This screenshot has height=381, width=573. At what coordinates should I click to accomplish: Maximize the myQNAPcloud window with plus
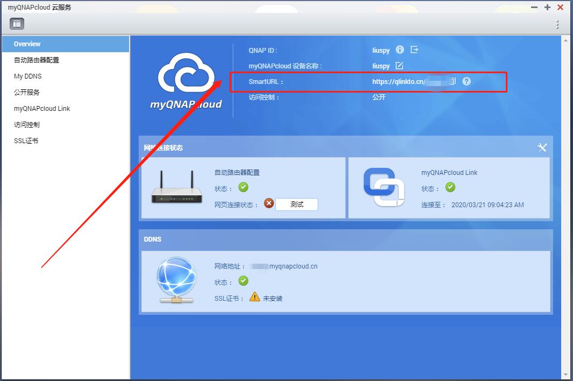pos(547,8)
